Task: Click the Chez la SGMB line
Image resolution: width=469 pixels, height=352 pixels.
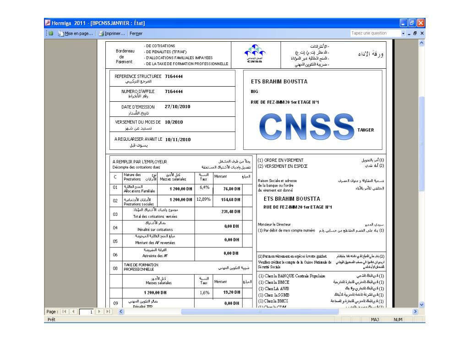Action: [x=274, y=295]
